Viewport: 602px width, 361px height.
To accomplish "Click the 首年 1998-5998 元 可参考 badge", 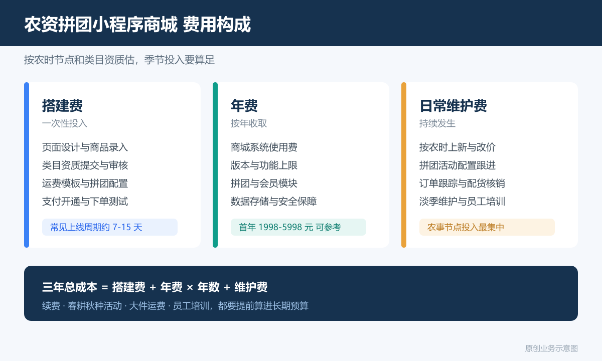I will coord(298,227).
